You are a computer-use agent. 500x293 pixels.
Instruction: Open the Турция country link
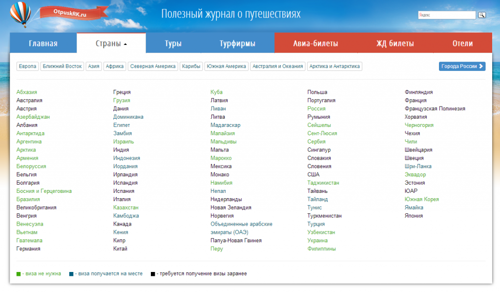coord(316,224)
